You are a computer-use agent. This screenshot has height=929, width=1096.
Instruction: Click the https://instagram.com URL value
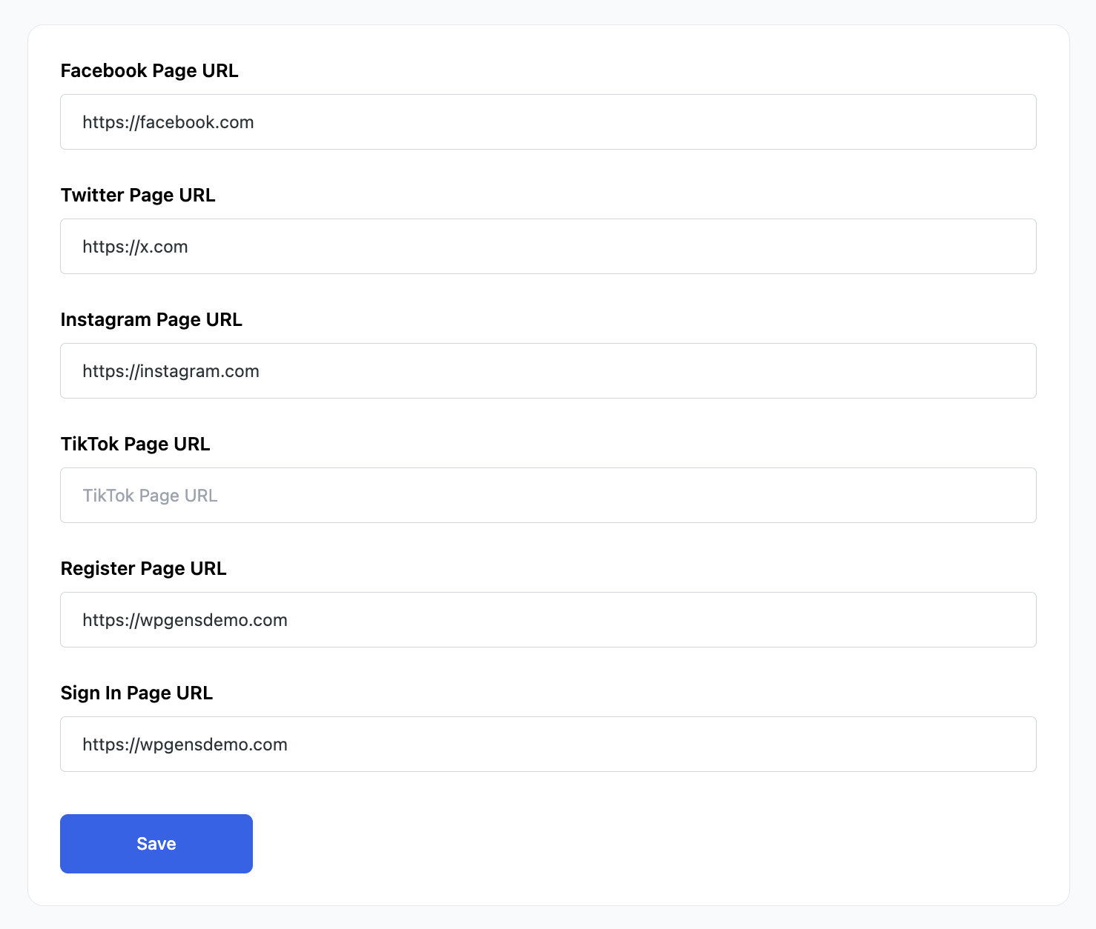coord(171,370)
